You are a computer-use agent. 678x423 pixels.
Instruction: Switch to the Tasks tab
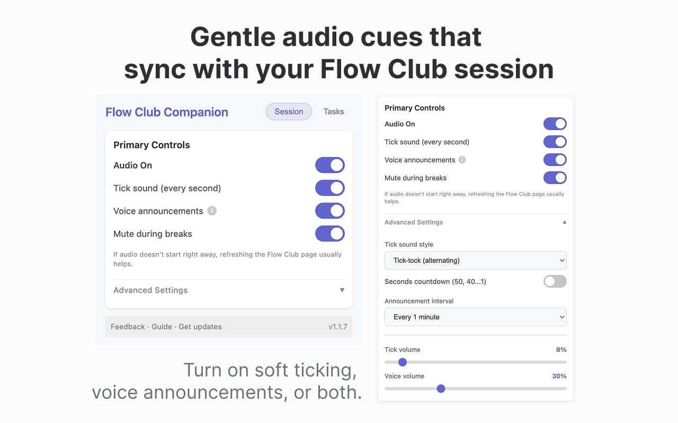pos(334,112)
